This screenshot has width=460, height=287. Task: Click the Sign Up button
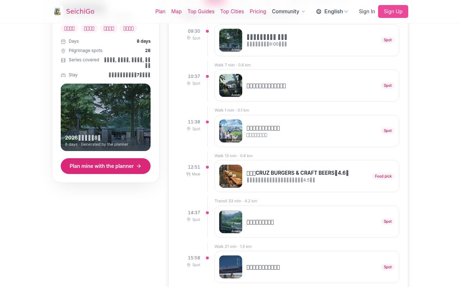[x=393, y=11]
